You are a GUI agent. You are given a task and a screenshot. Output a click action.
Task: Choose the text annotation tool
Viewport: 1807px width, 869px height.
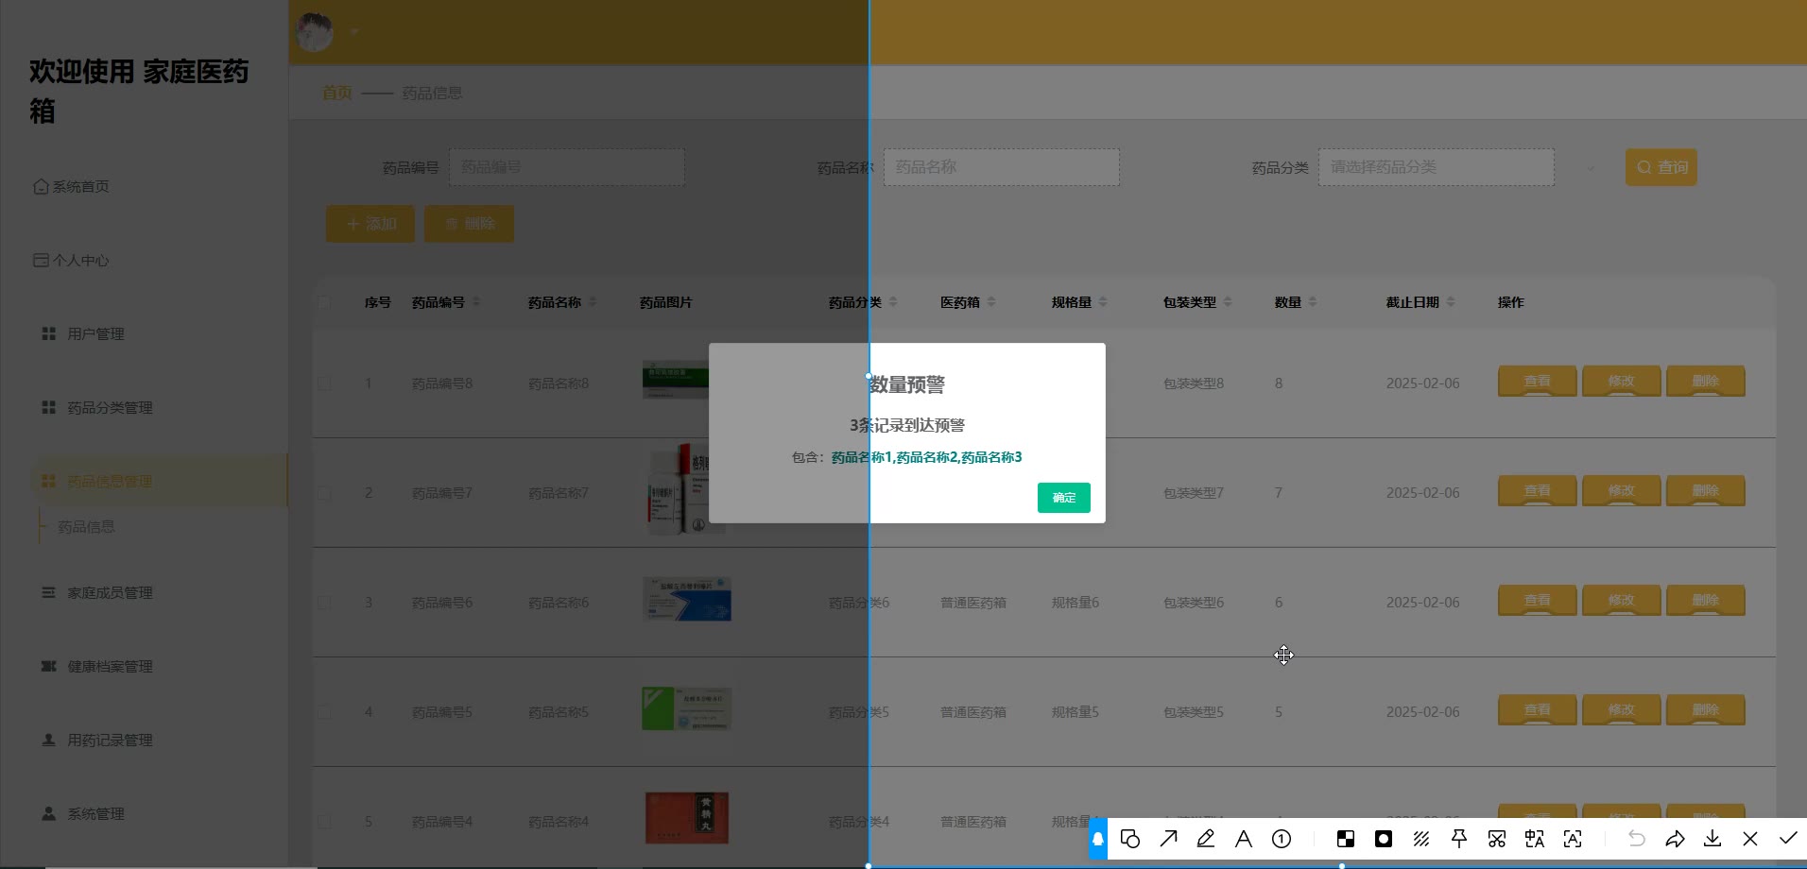click(1244, 839)
